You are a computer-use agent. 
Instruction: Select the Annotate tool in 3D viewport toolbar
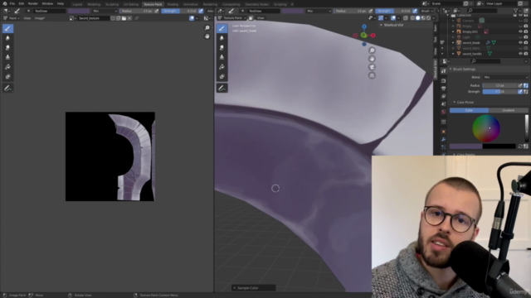pyautogui.click(x=222, y=89)
